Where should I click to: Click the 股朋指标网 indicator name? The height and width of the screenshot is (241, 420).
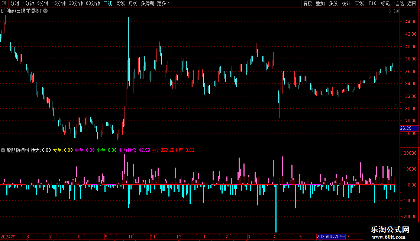pos(18,150)
